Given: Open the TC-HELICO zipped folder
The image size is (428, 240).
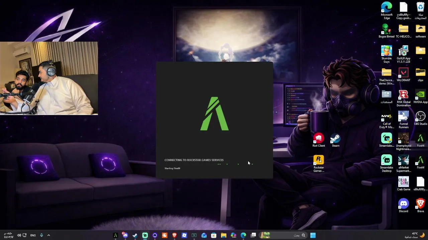Looking at the screenshot, I should pyautogui.click(x=404, y=31).
